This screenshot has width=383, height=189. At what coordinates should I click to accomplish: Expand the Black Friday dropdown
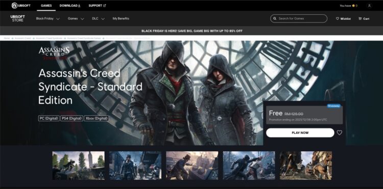click(x=47, y=18)
